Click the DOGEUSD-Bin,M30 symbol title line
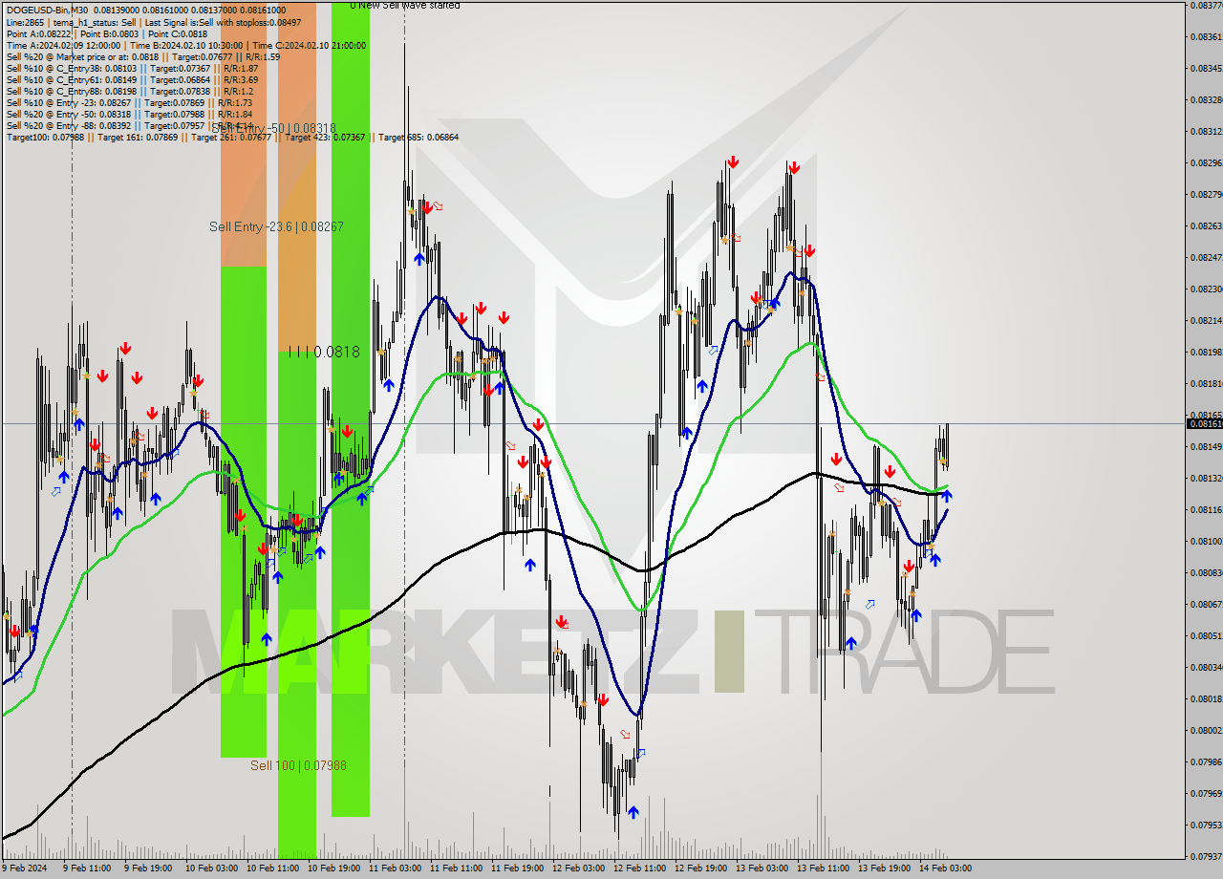 146,10
